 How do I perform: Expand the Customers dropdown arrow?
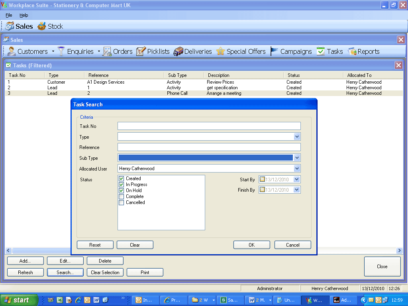(x=53, y=51)
